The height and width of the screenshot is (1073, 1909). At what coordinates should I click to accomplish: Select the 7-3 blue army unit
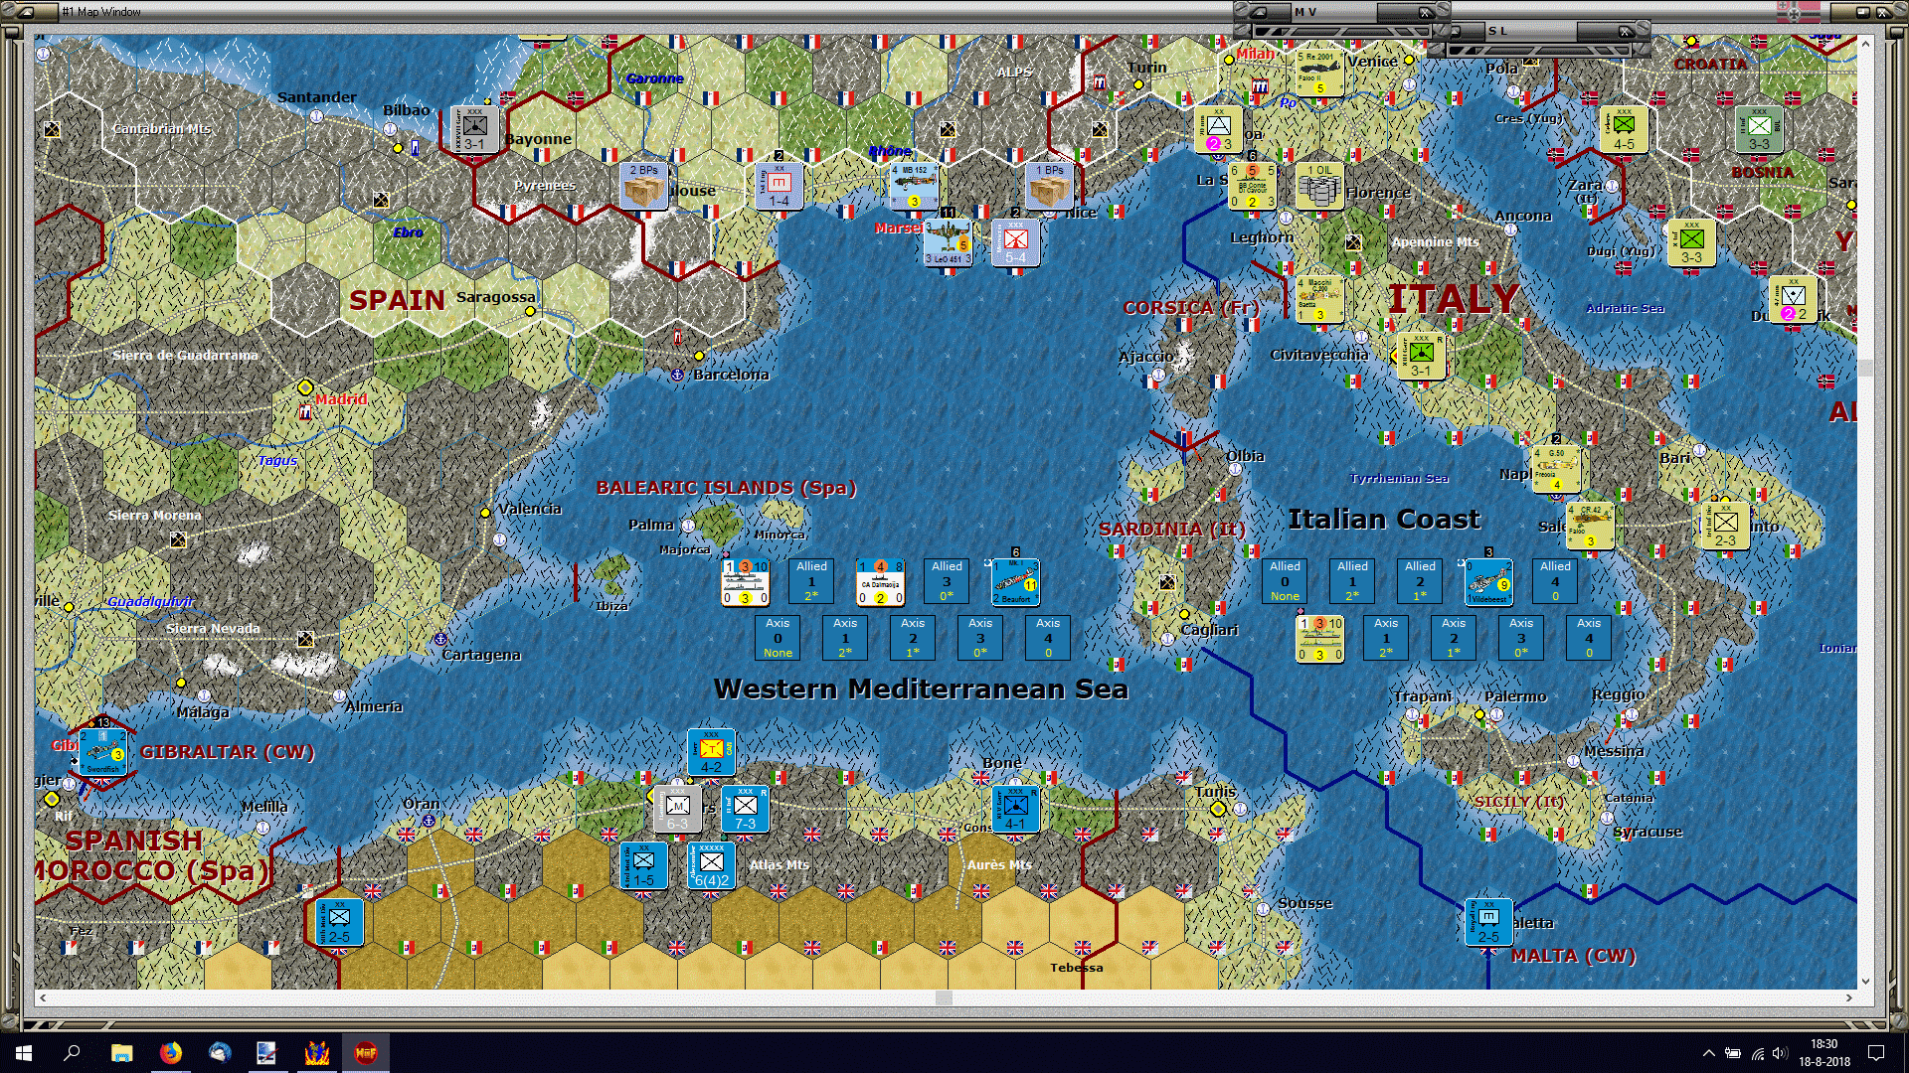tap(745, 809)
